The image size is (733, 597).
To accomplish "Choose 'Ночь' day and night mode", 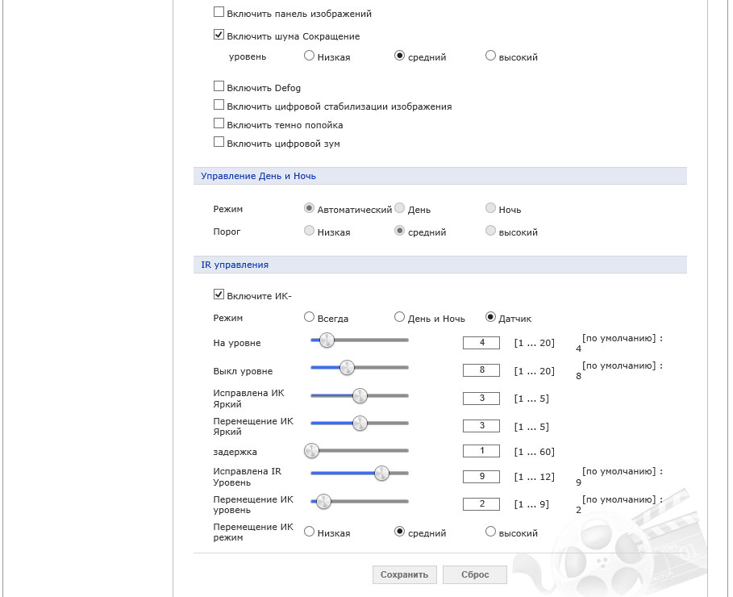I will (490, 209).
